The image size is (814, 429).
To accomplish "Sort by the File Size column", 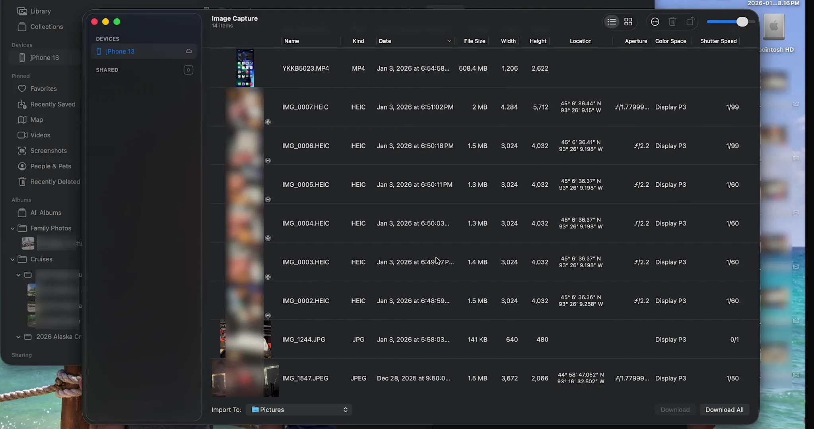I will click(474, 41).
